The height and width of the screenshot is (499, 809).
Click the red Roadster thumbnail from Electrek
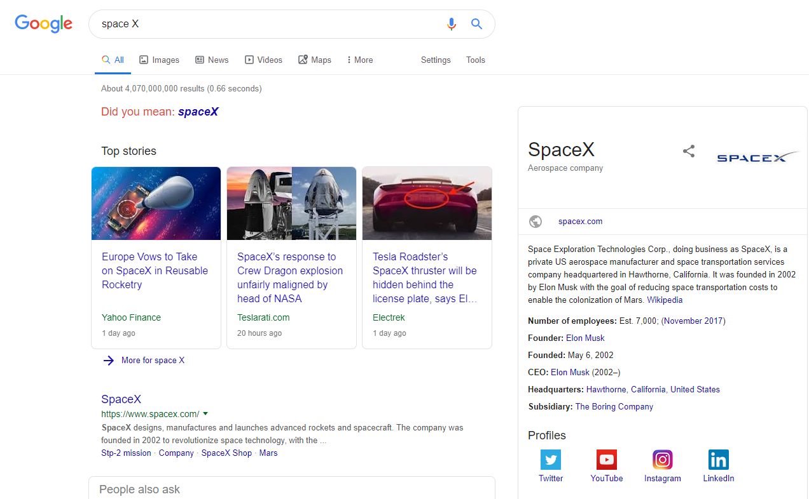pyautogui.click(x=427, y=203)
